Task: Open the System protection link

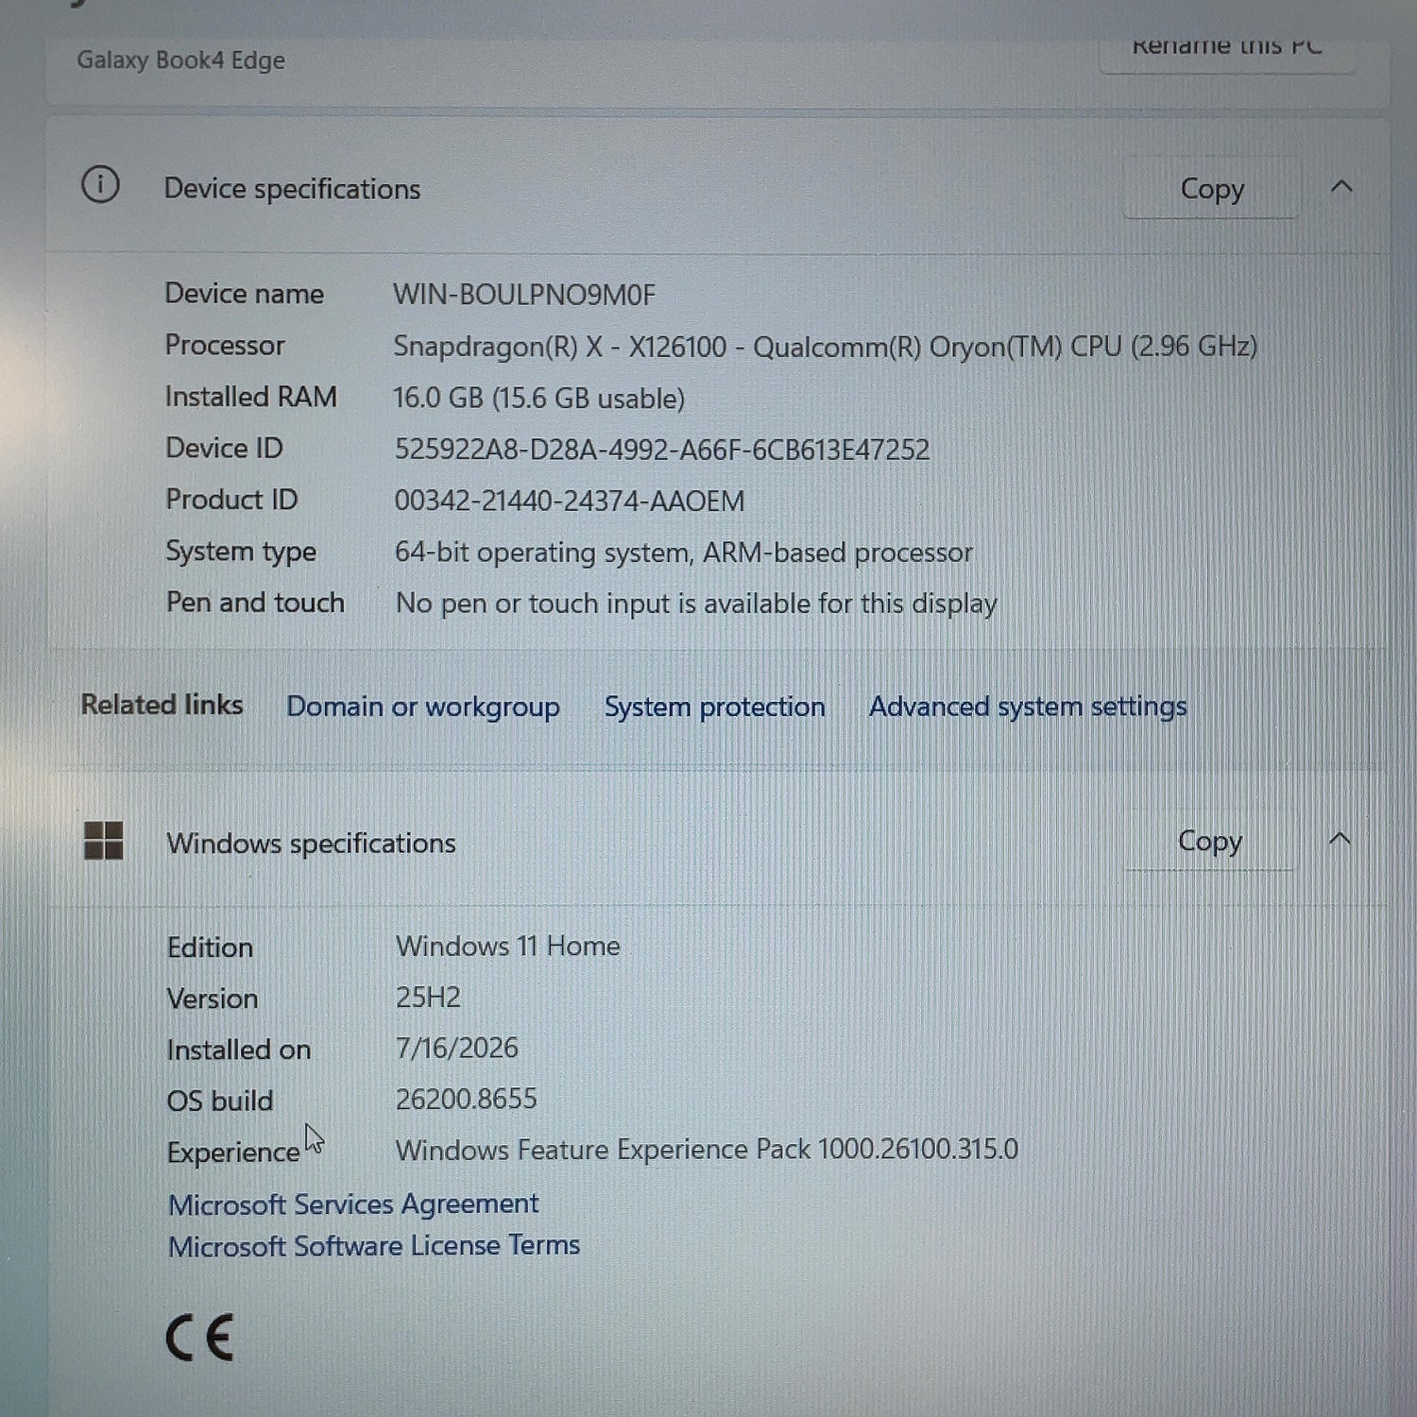Action: point(715,707)
